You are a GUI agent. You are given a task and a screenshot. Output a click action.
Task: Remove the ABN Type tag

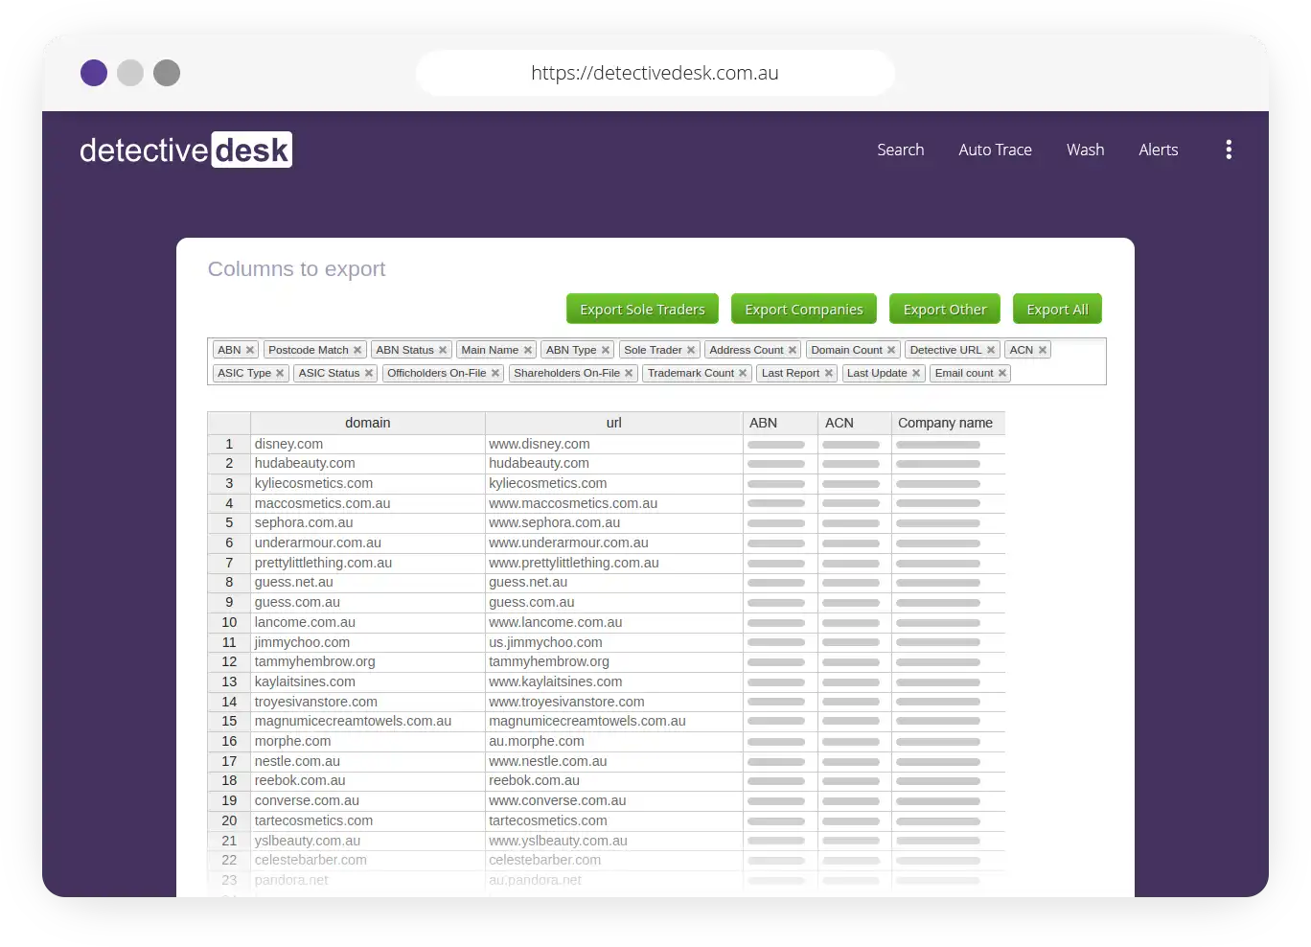coord(606,351)
